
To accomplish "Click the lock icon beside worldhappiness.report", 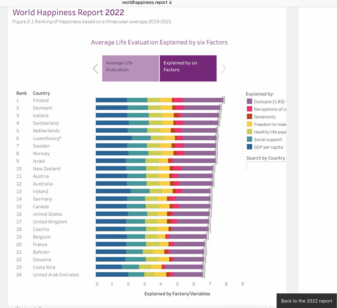I will 170,2.
